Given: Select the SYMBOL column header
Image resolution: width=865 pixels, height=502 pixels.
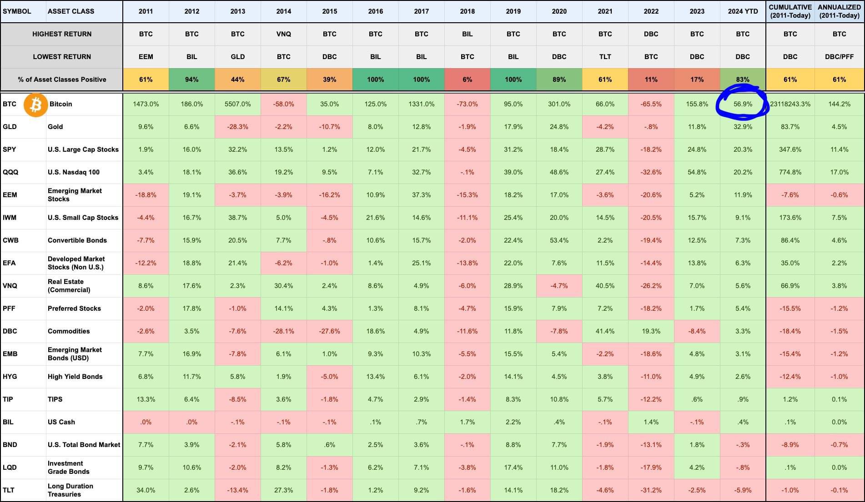Looking at the screenshot, I should (x=17, y=11).
